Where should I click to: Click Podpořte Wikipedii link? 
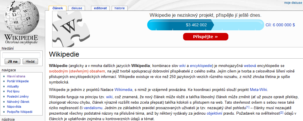tap(19, 112)
